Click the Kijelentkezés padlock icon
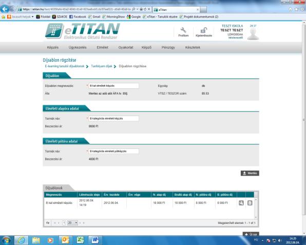The image size is (306, 245). pos(204,30)
